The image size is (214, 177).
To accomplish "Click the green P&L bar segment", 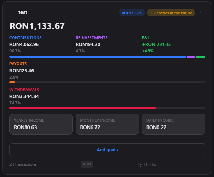I will 200,57.
